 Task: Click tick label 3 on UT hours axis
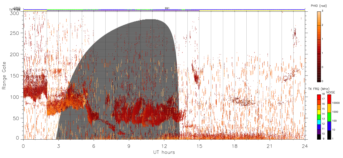click(x=58, y=146)
